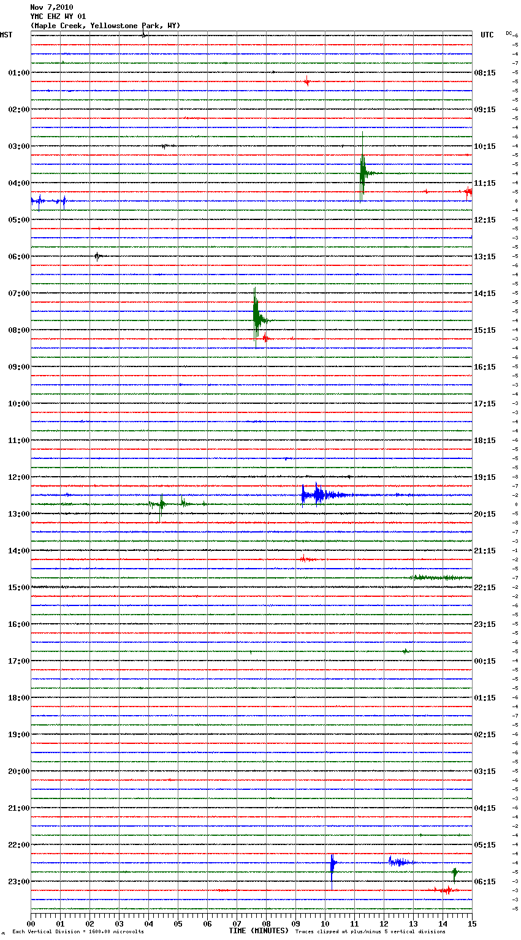The image size is (521, 940).
Task: Select the 11:00 MST time label
Action: tap(18, 441)
